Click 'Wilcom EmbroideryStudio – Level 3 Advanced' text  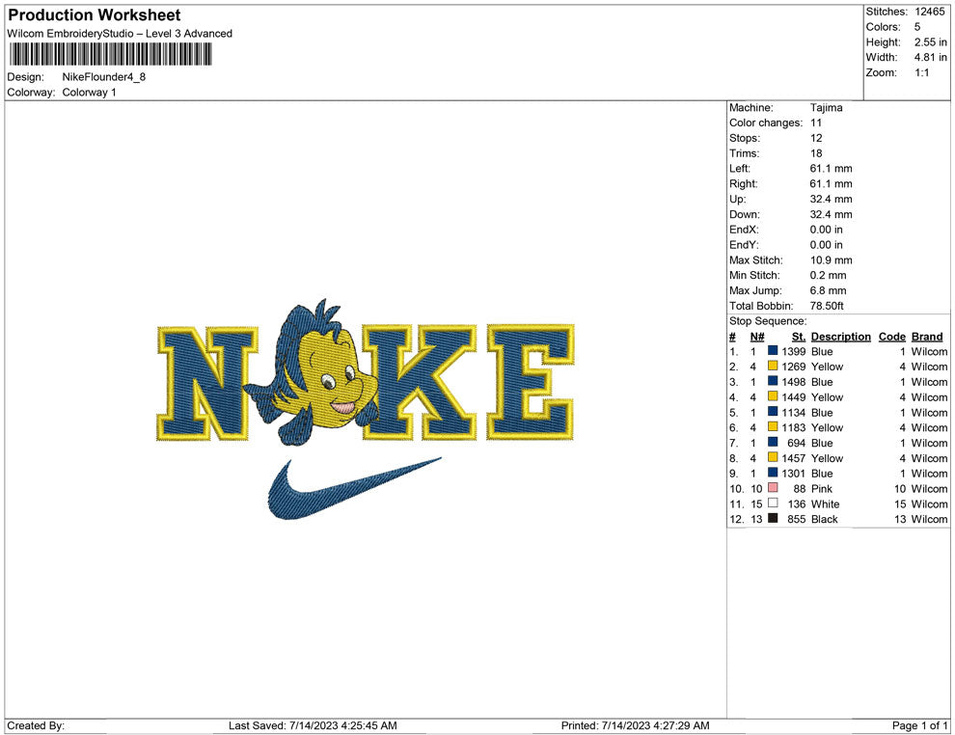(x=120, y=34)
